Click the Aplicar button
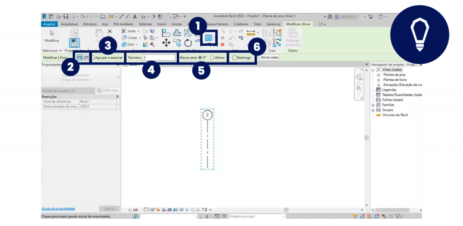Viewport: 463px width, 226px height. (x=109, y=208)
